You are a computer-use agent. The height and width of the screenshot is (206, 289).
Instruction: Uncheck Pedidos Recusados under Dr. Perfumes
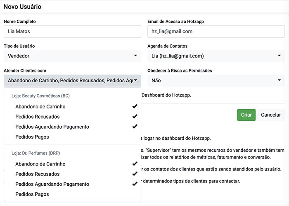(x=72, y=174)
